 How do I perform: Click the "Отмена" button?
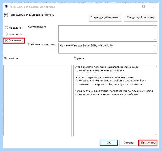[128, 143]
